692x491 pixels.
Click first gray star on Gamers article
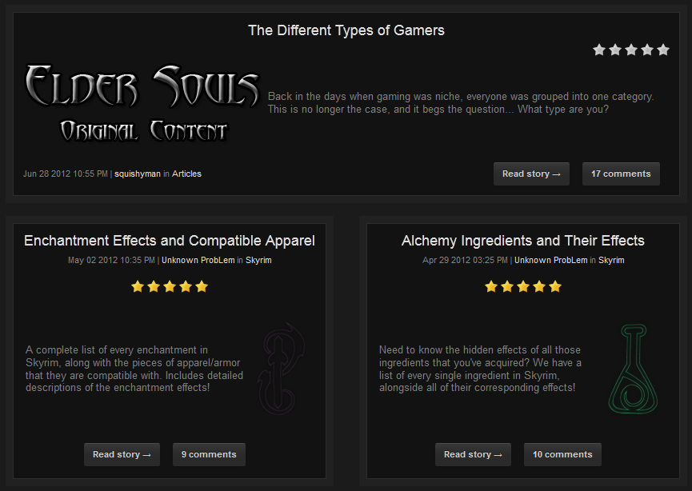click(599, 50)
